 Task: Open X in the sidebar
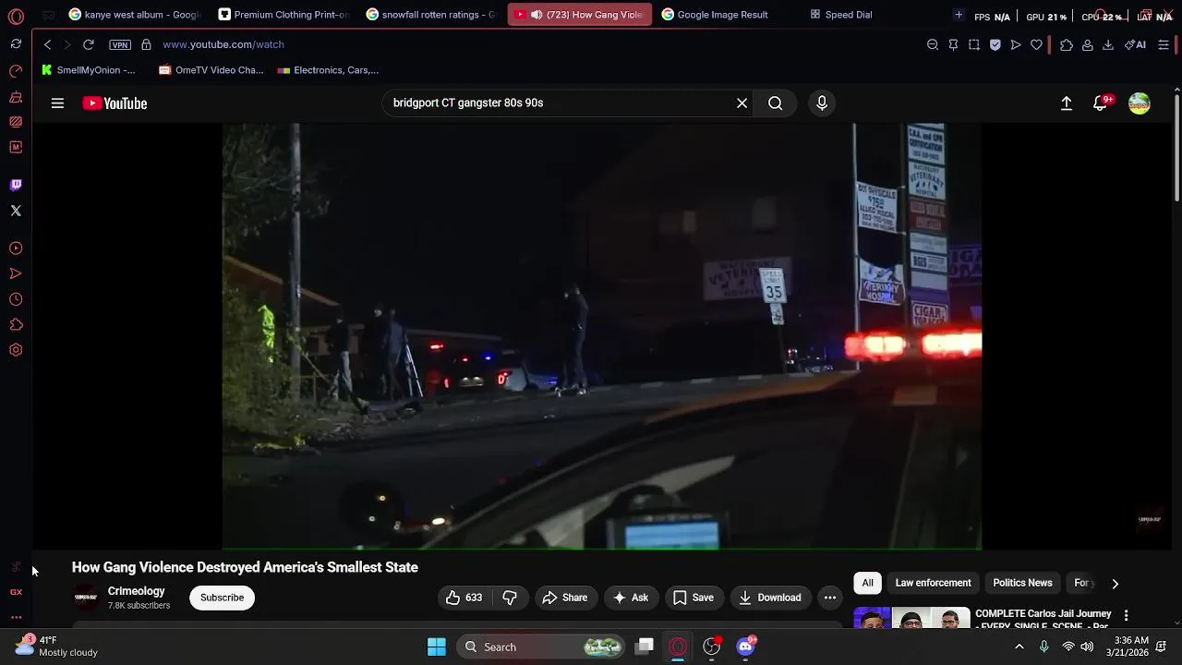[x=16, y=211]
